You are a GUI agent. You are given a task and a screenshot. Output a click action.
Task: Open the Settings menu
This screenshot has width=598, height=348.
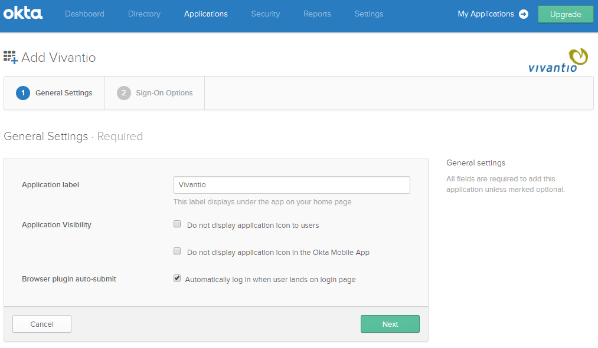(369, 14)
